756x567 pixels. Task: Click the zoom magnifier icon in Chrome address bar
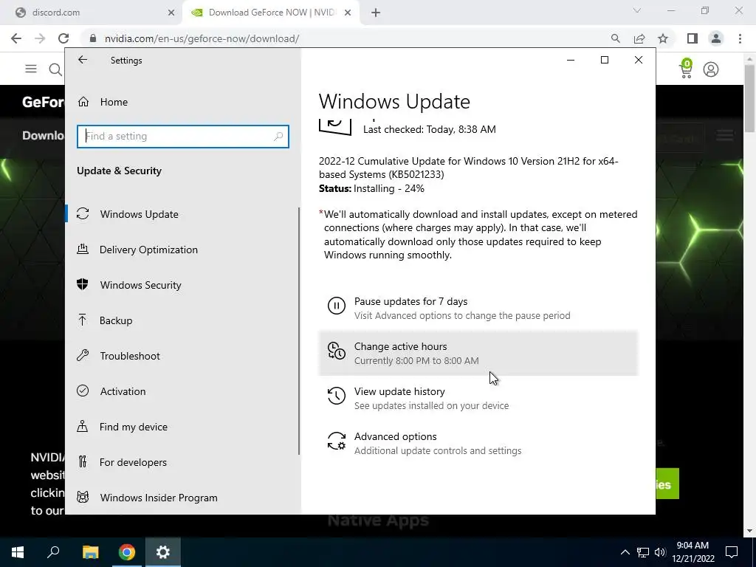tap(615, 38)
